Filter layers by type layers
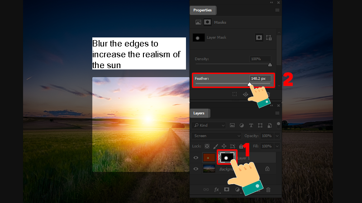 (251, 125)
